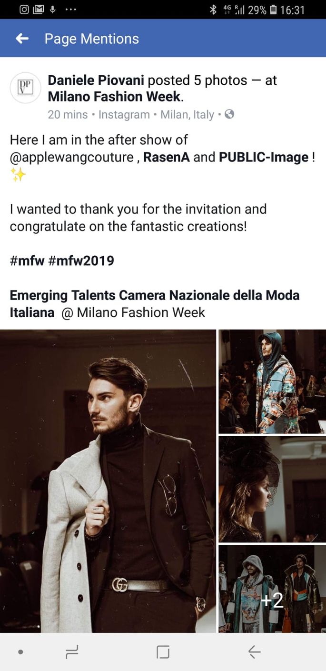Open Daniele Piovani's profile picture

coord(25,88)
